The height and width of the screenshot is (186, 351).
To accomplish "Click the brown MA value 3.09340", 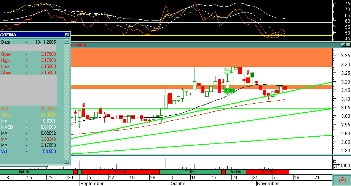I will pyautogui.click(x=48, y=139).
